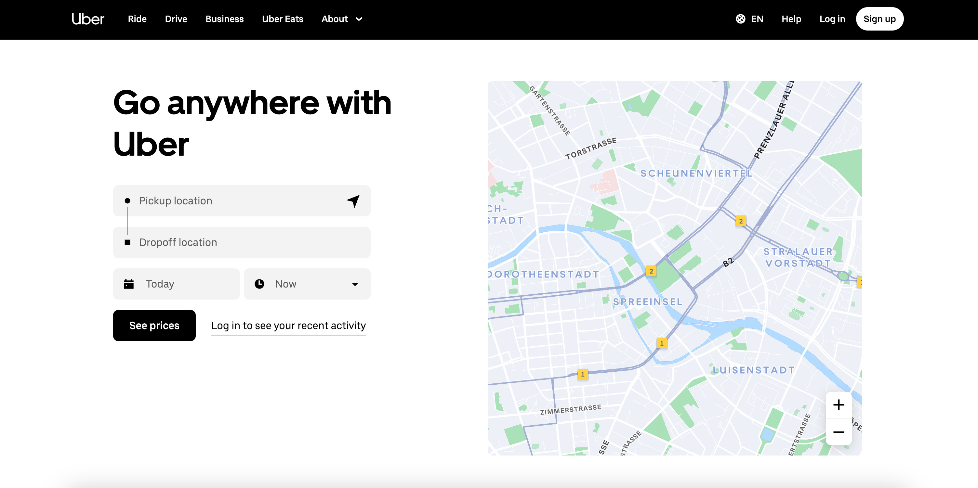Screen dimensions: 978x488
Task: Use current location arrow icon
Action: [x=353, y=201]
